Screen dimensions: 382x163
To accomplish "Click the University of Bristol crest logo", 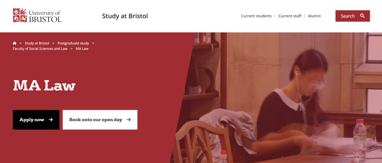I will pos(20,15).
